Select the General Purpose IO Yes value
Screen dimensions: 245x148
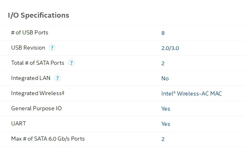point(166,109)
